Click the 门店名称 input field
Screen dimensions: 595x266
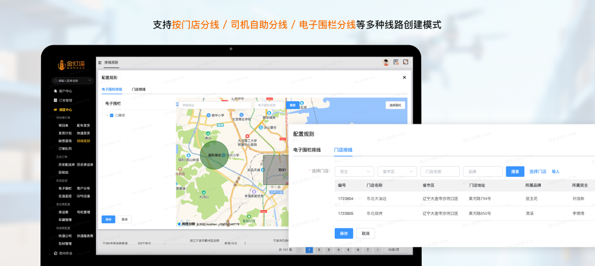[440, 171]
